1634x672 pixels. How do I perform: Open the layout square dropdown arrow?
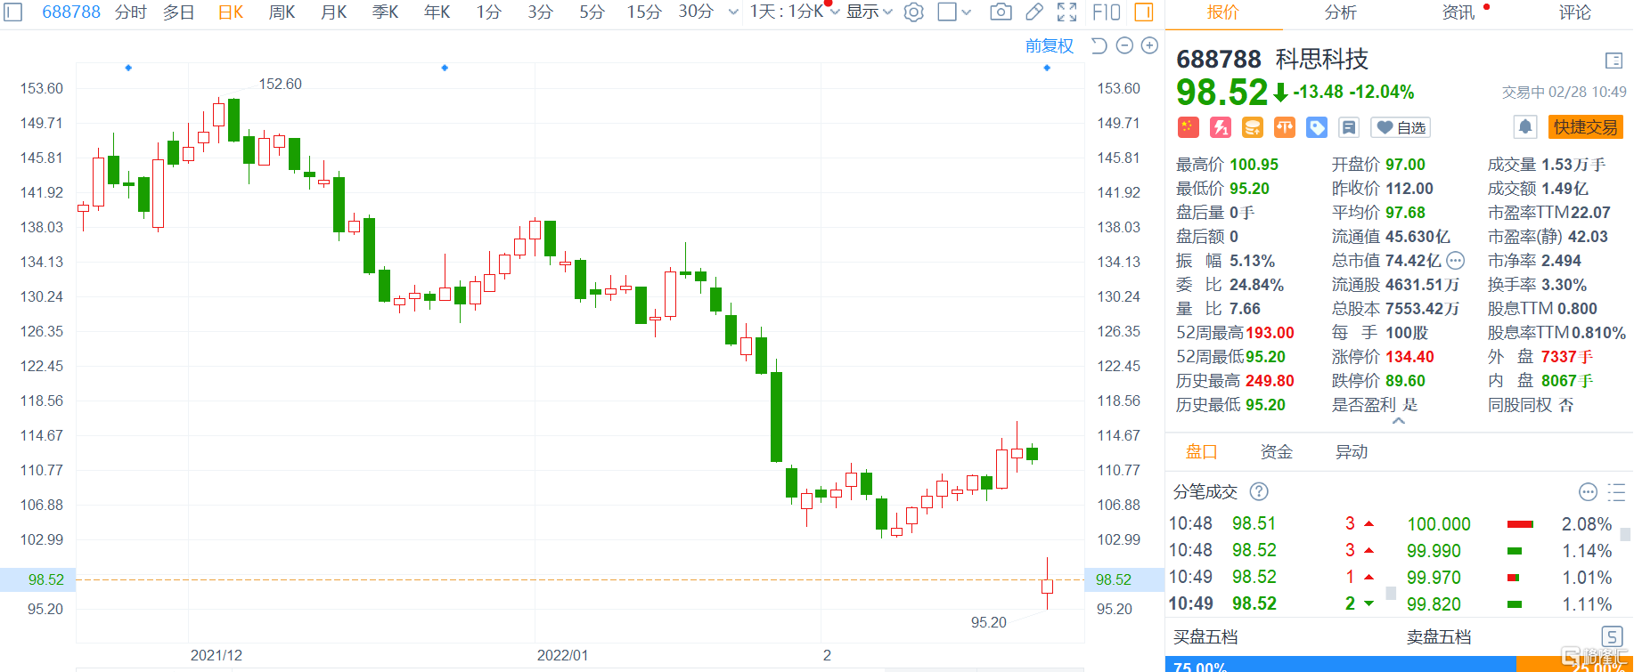[x=967, y=12]
